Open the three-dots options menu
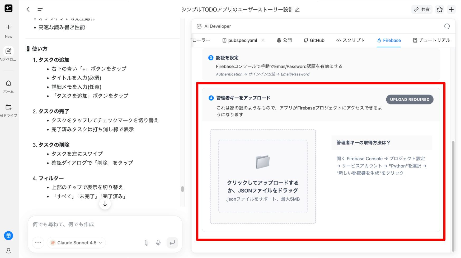 click(x=38, y=243)
